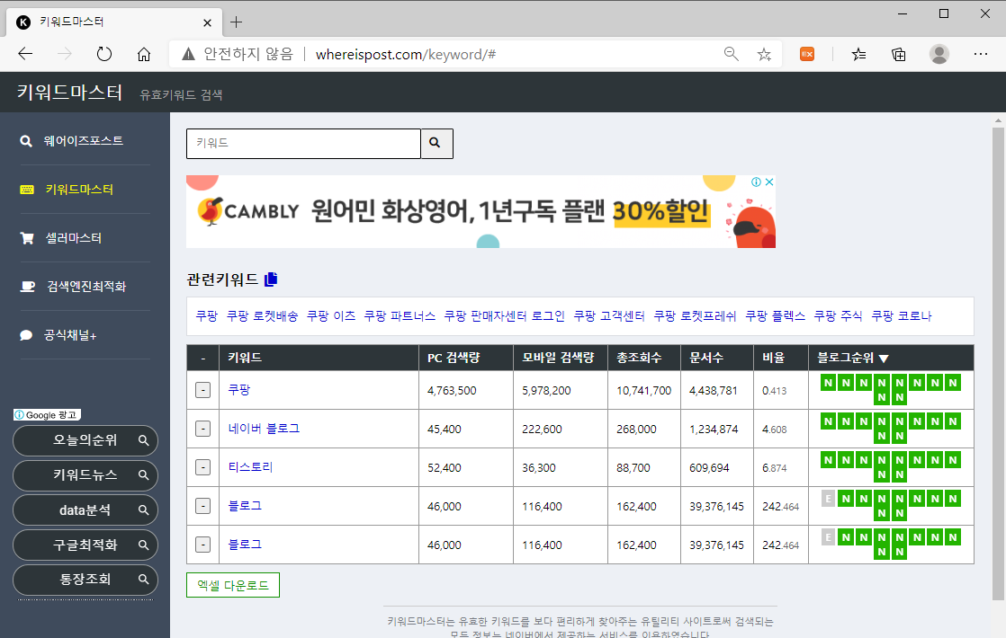The height and width of the screenshot is (638, 1006).
Task: Click the minus header in first column
Action: (x=202, y=358)
